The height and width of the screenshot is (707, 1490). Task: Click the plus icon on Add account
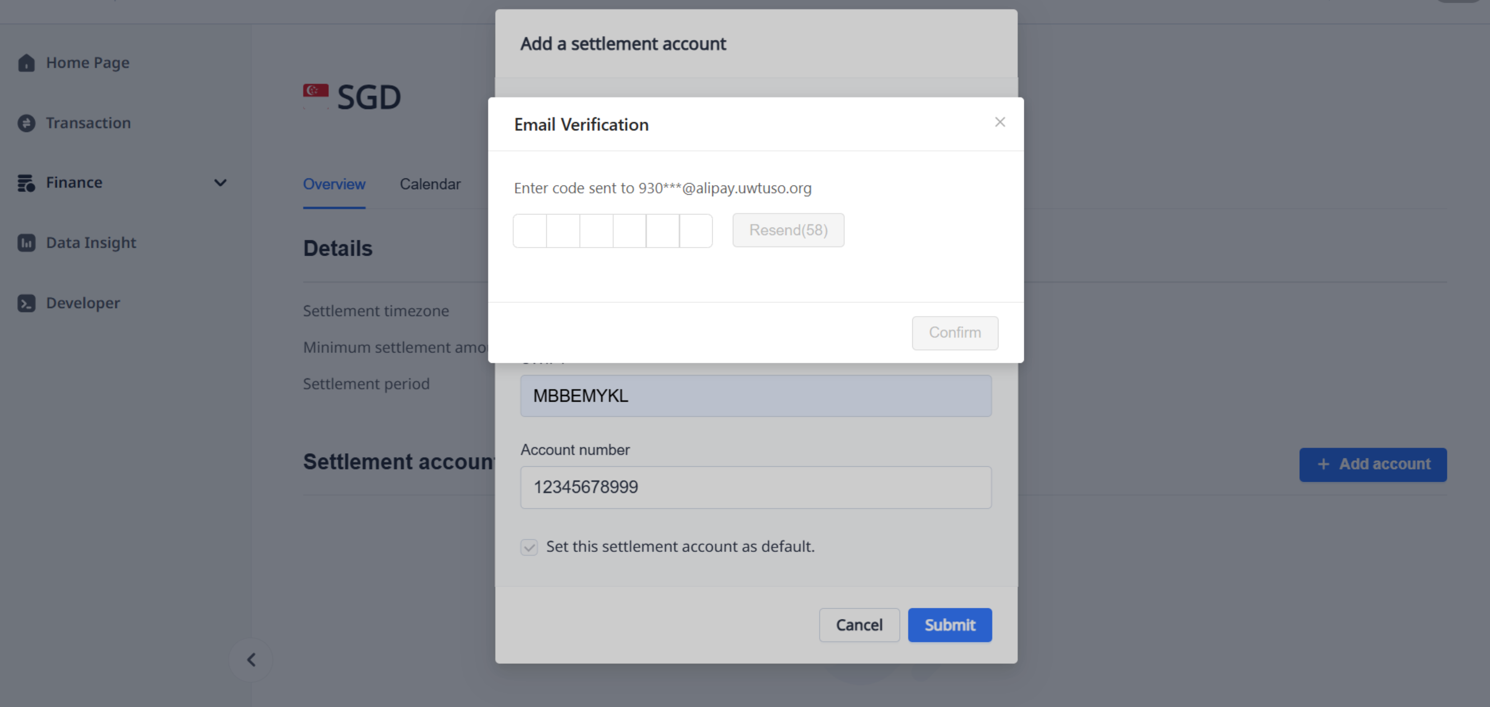[1324, 464]
